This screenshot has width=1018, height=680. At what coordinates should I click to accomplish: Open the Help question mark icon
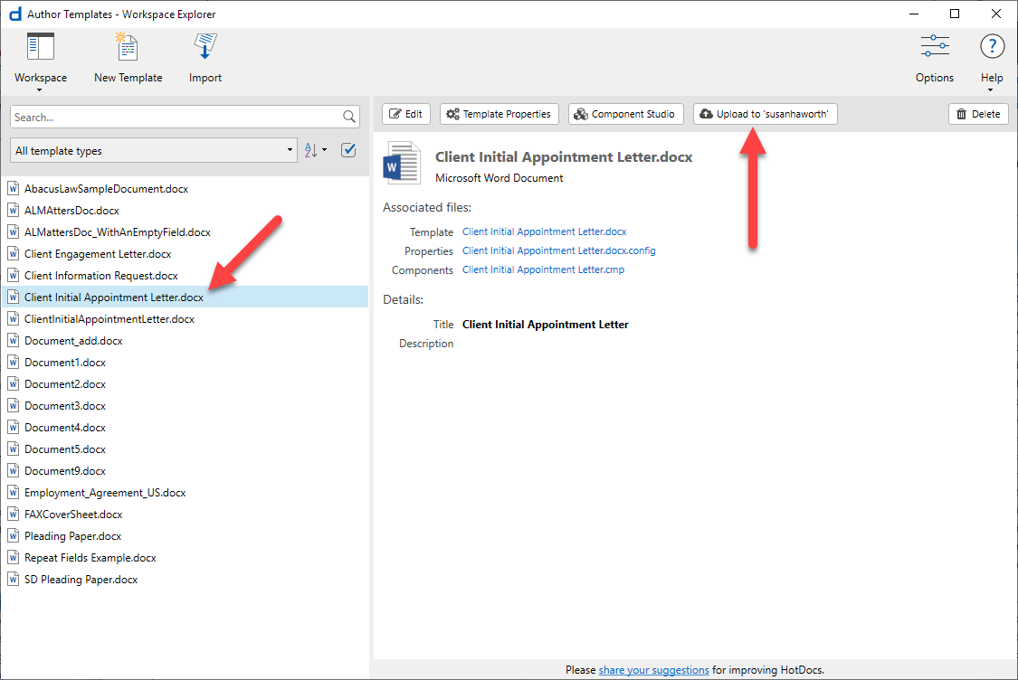(x=992, y=47)
